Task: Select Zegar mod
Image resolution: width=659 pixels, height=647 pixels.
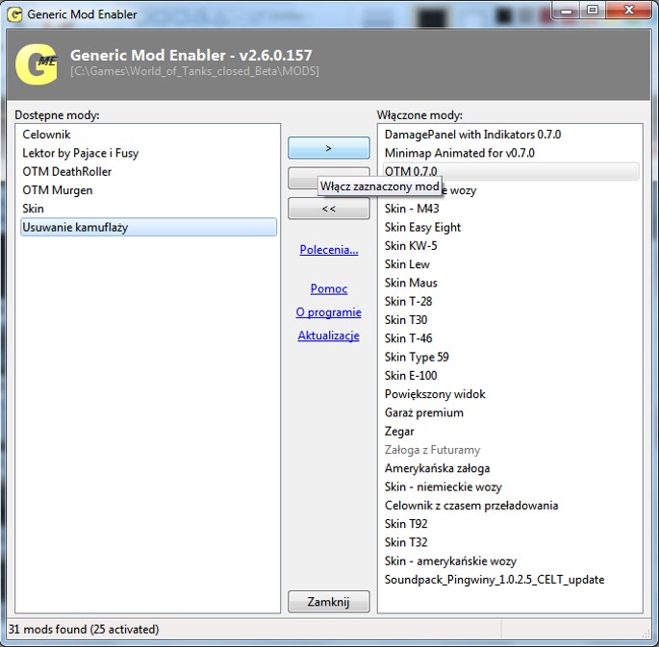Action: point(511,431)
